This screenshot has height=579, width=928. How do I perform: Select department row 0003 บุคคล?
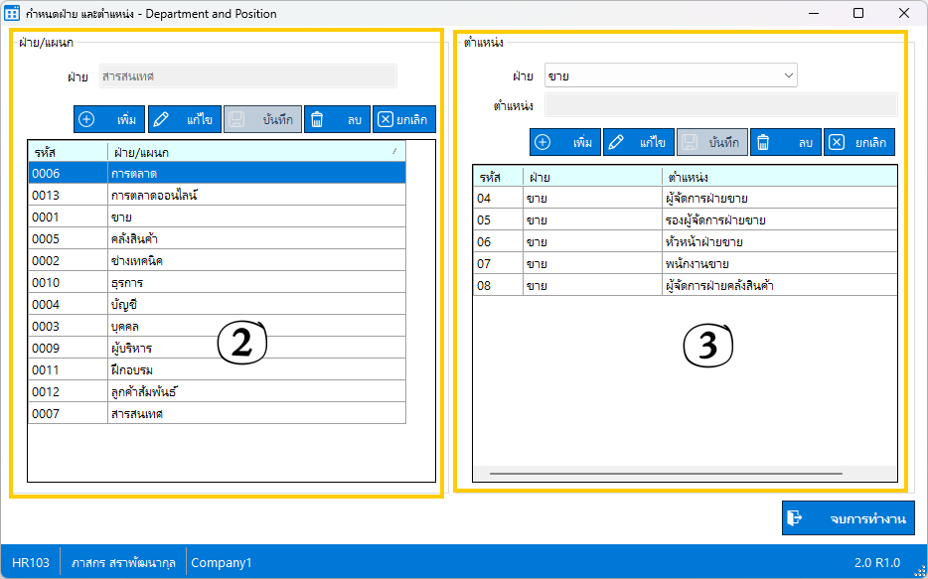tap(216, 327)
